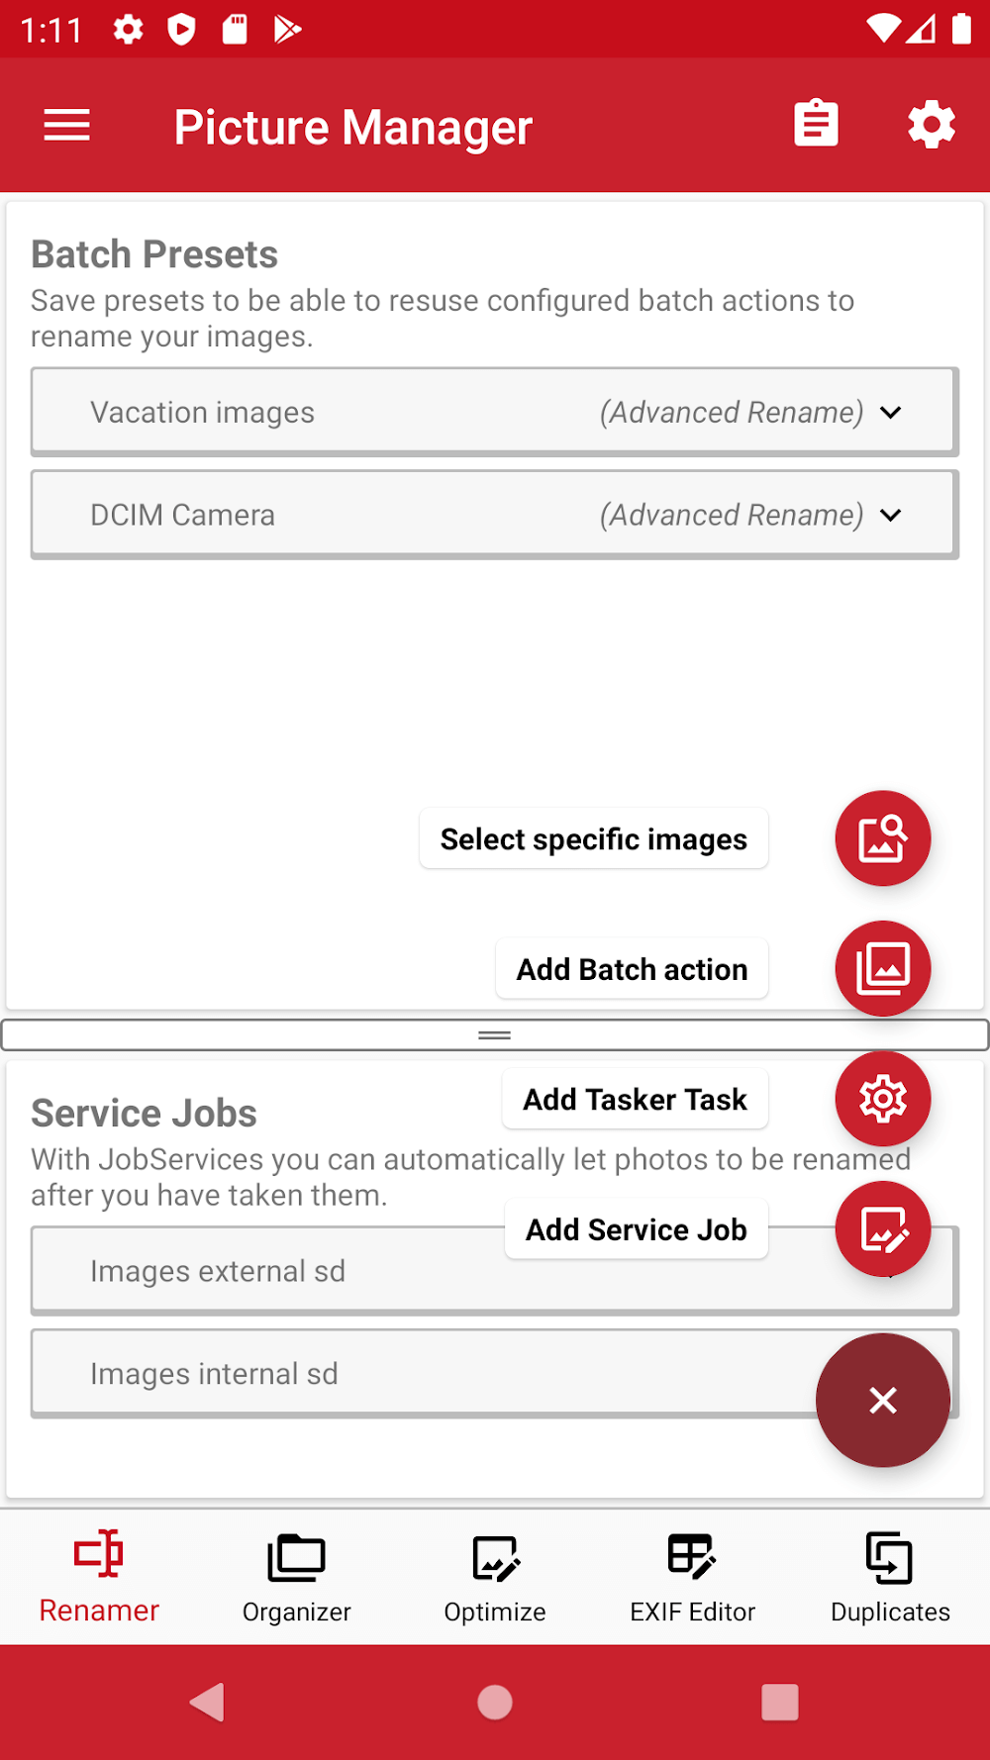This screenshot has height=1760, width=990.
Task: Tap the Add Service Job round button
Action: pyautogui.click(x=882, y=1228)
